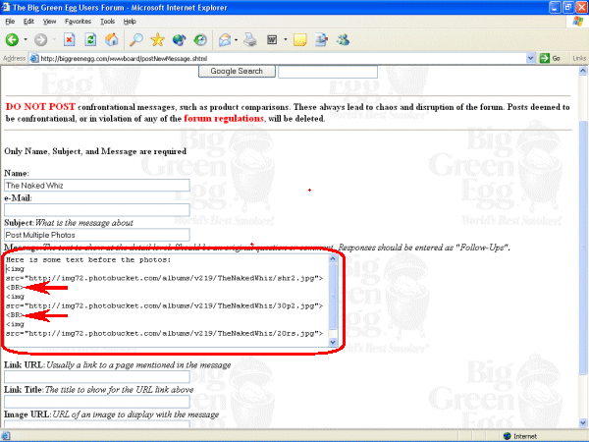Viewport: 589px width, 442px height.
Task: Click the Google Search button
Action: pyautogui.click(x=237, y=71)
